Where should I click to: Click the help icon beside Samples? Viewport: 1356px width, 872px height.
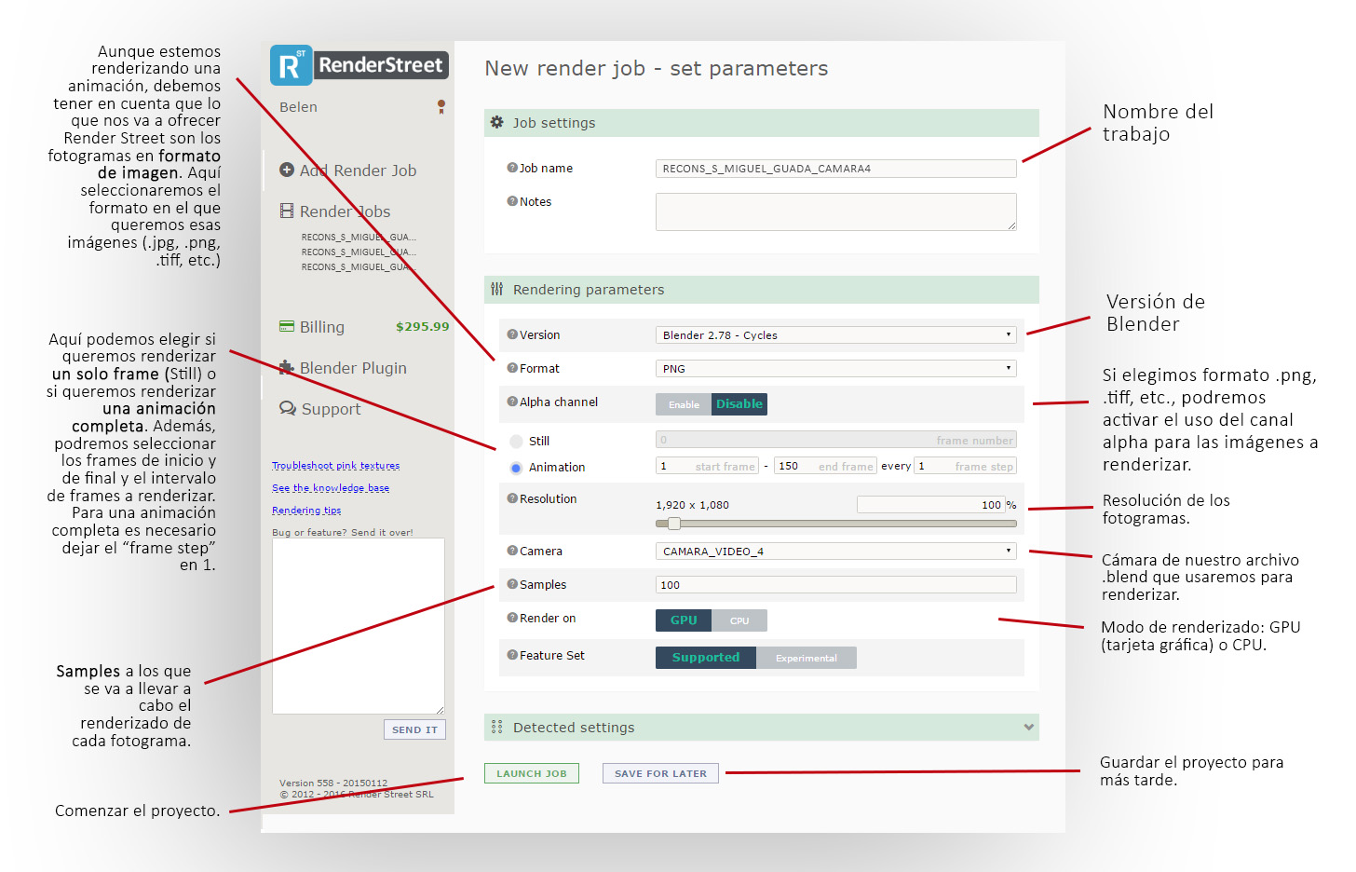(512, 584)
